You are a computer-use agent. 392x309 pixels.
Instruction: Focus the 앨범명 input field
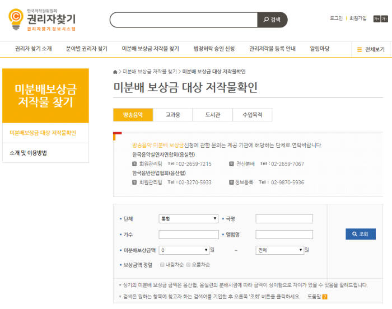coord(284,235)
